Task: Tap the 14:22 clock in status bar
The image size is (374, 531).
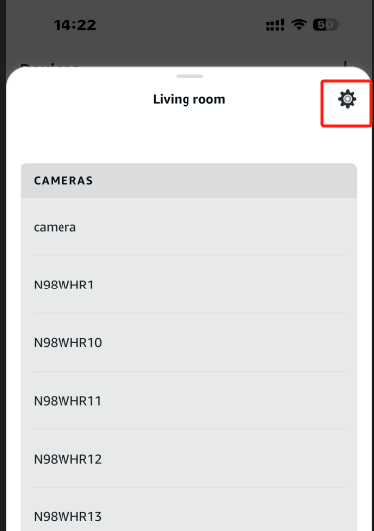Action: click(x=74, y=25)
